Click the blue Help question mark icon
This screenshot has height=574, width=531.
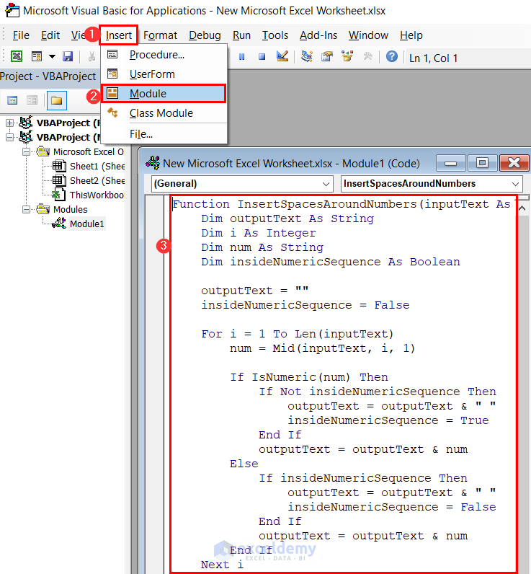pos(392,56)
